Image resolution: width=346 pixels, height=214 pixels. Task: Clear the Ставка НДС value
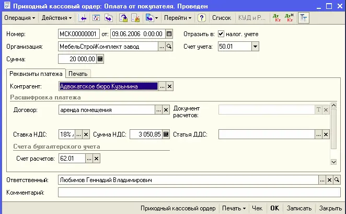pyautogui.click(x=86, y=134)
